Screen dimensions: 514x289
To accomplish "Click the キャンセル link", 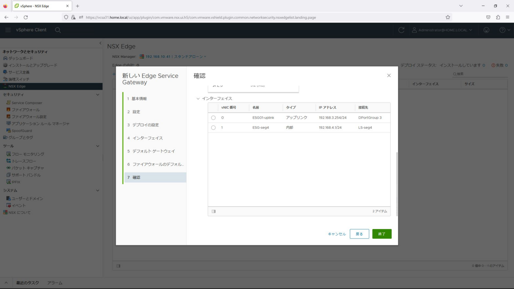I will (x=337, y=234).
